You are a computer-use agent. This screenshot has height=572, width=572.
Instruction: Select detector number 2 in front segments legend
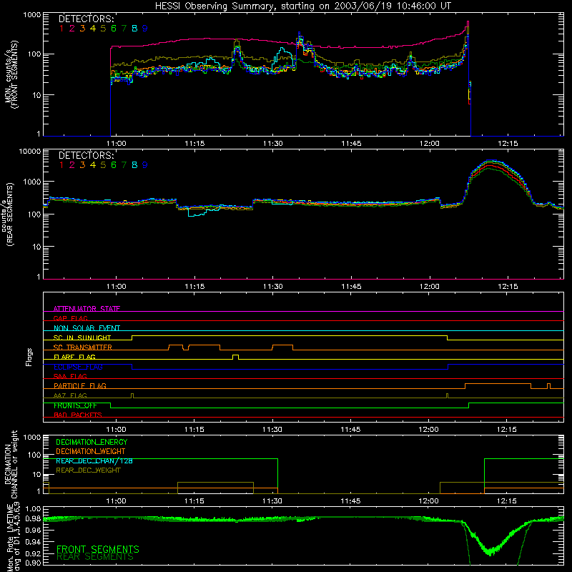72,29
